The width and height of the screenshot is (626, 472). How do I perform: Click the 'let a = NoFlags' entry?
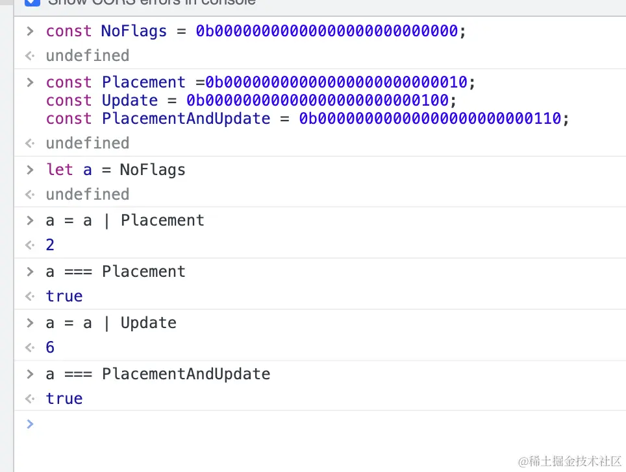(116, 170)
